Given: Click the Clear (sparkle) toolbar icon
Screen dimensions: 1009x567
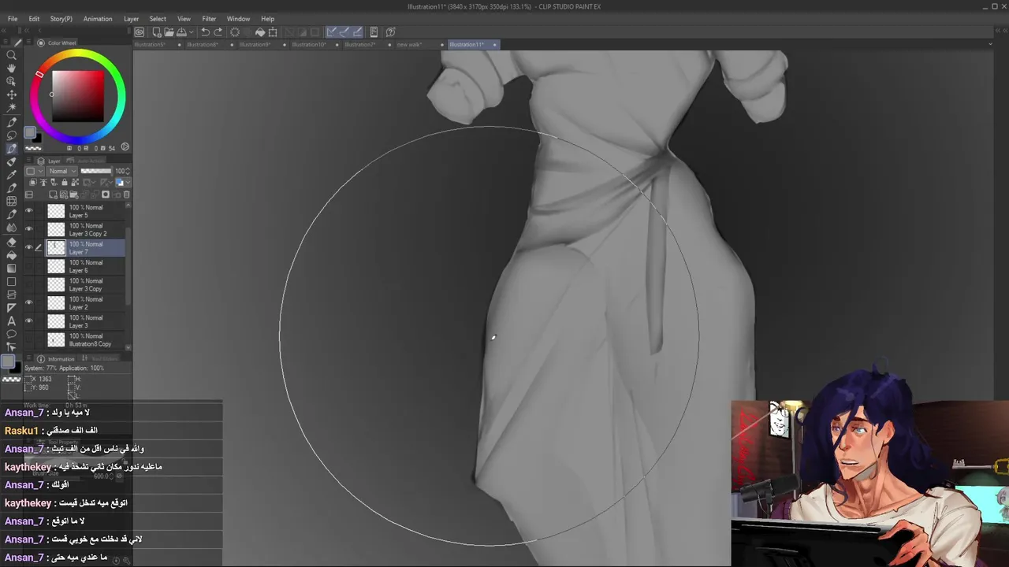Looking at the screenshot, I should (x=234, y=32).
